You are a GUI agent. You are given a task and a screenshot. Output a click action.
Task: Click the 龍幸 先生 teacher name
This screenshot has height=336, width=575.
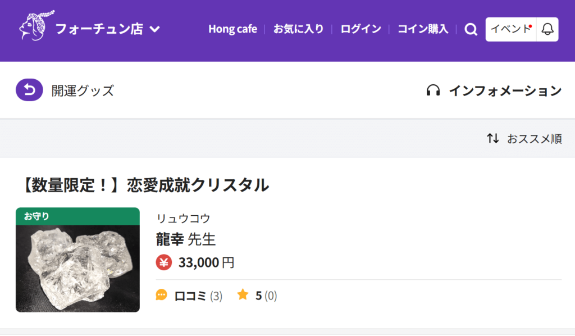[x=185, y=239]
